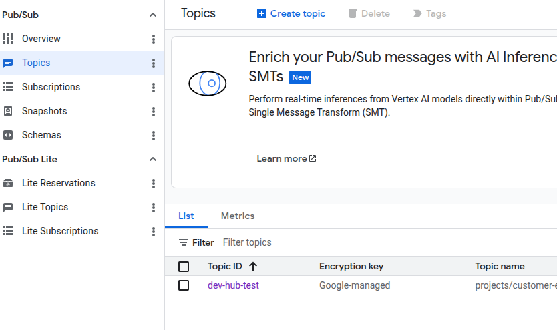Open Snapshots in the sidebar

click(x=44, y=111)
